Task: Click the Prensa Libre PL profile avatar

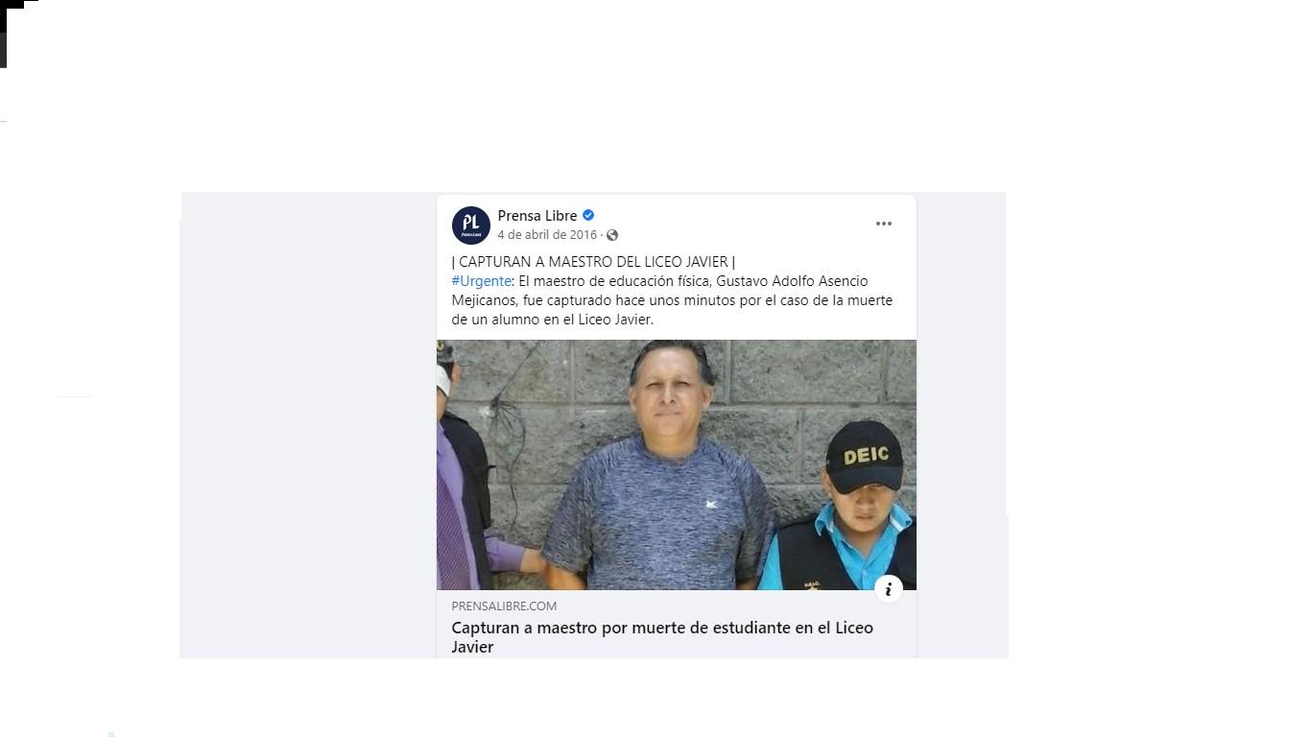Action: coord(471,226)
